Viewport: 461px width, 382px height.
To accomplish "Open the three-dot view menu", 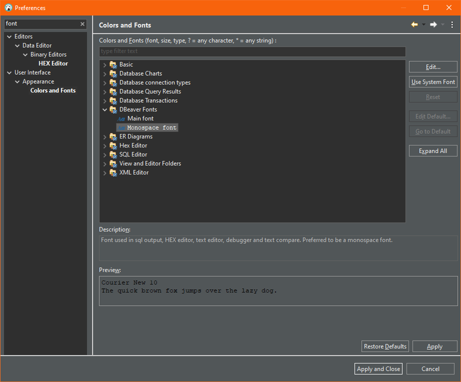I will pyautogui.click(x=452, y=24).
